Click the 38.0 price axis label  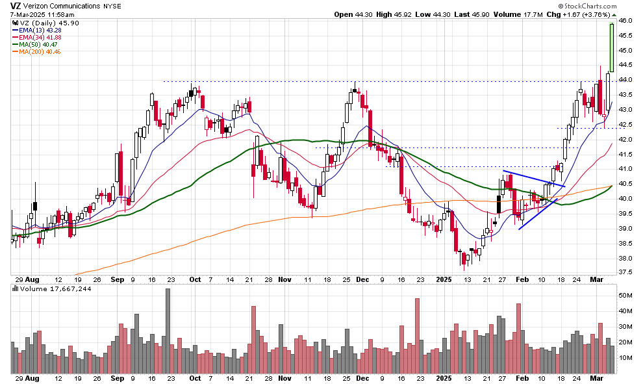pyautogui.click(x=625, y=259)
